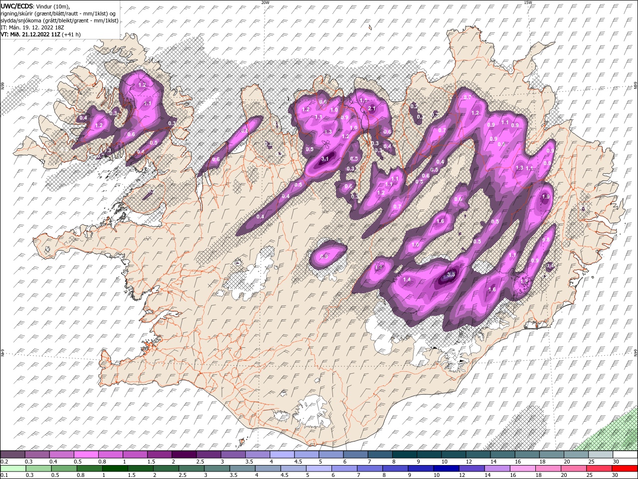The height and width of the screenshot is (479, 638).
Task: Click the 0.4 label in the upper legend row
Action: (53, 462)
